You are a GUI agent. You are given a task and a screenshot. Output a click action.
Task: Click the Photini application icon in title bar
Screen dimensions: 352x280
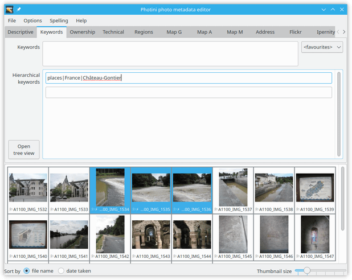[10, 10]
